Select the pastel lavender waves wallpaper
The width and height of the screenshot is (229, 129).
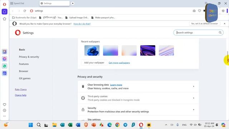tap(166, 51)
